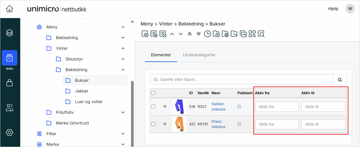Open folder settings toolbar icon
360x147 pixels.
click(225, 34)
